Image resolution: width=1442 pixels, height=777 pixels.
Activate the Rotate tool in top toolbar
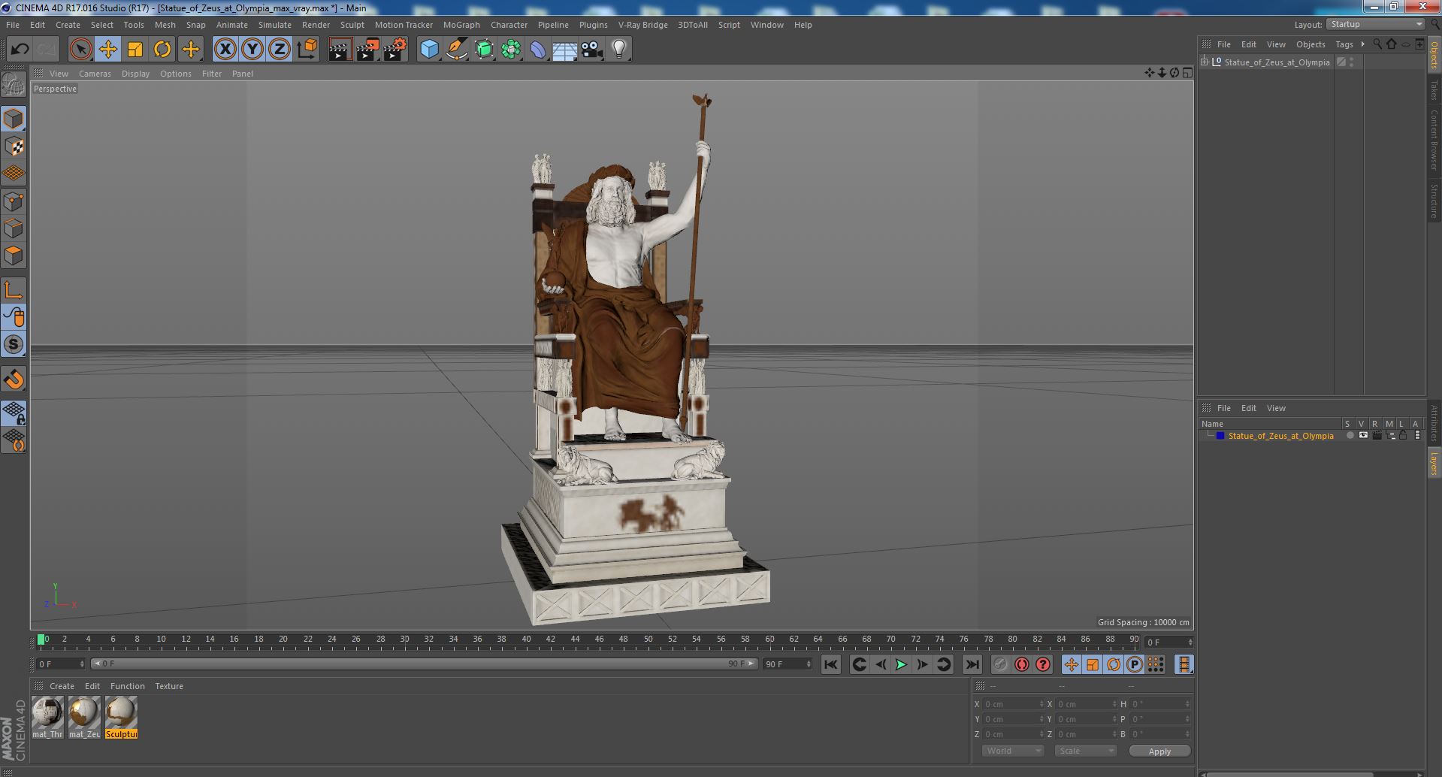coord(162,50)
